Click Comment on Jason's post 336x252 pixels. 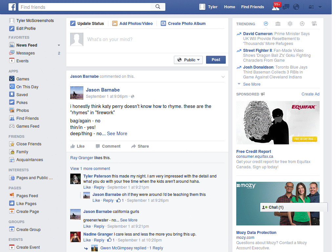[x=108, y=146]
